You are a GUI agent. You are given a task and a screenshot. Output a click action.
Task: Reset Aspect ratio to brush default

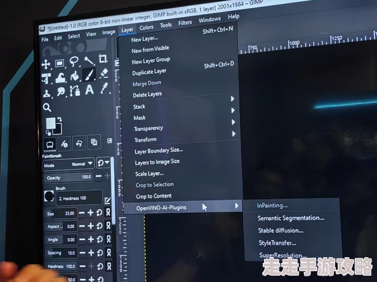click(100, 225)
